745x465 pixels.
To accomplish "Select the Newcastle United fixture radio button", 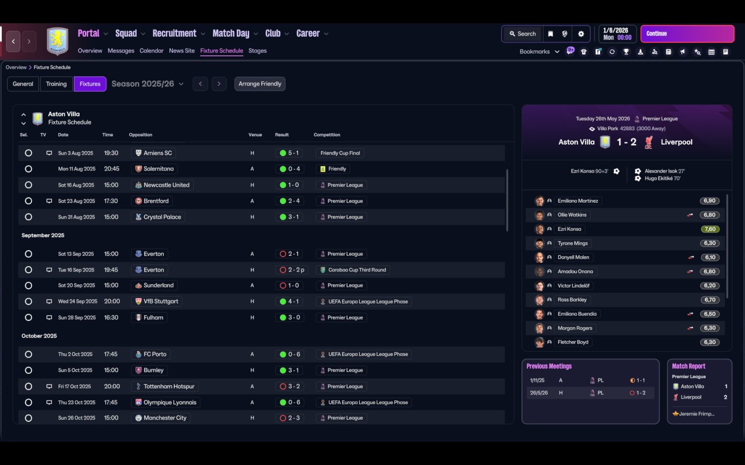I will pyautogui.click(x=29, y=185).
